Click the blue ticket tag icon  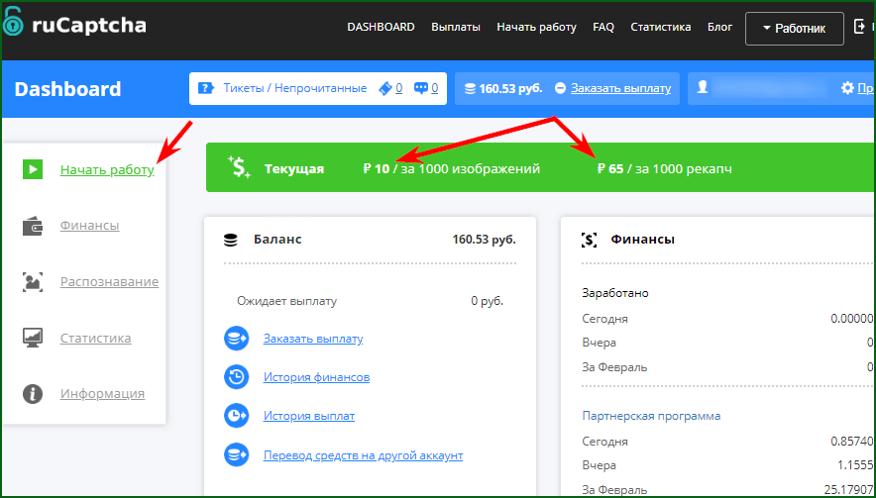coord(384,88)
